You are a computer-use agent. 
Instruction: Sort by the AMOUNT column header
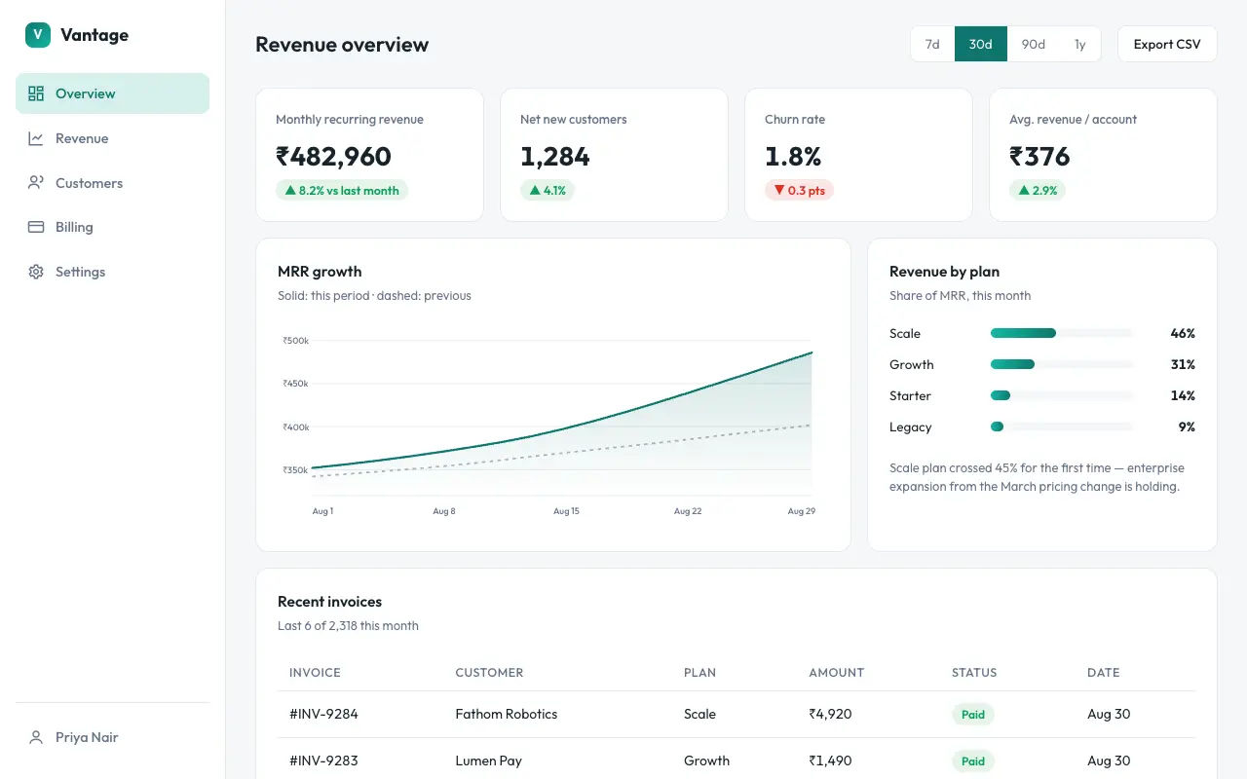[x=836, y=673]
